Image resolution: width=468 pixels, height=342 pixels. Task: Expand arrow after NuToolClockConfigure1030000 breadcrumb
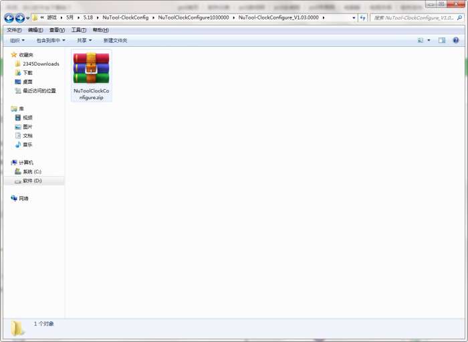pyautogui.click(x=234, y=18)
